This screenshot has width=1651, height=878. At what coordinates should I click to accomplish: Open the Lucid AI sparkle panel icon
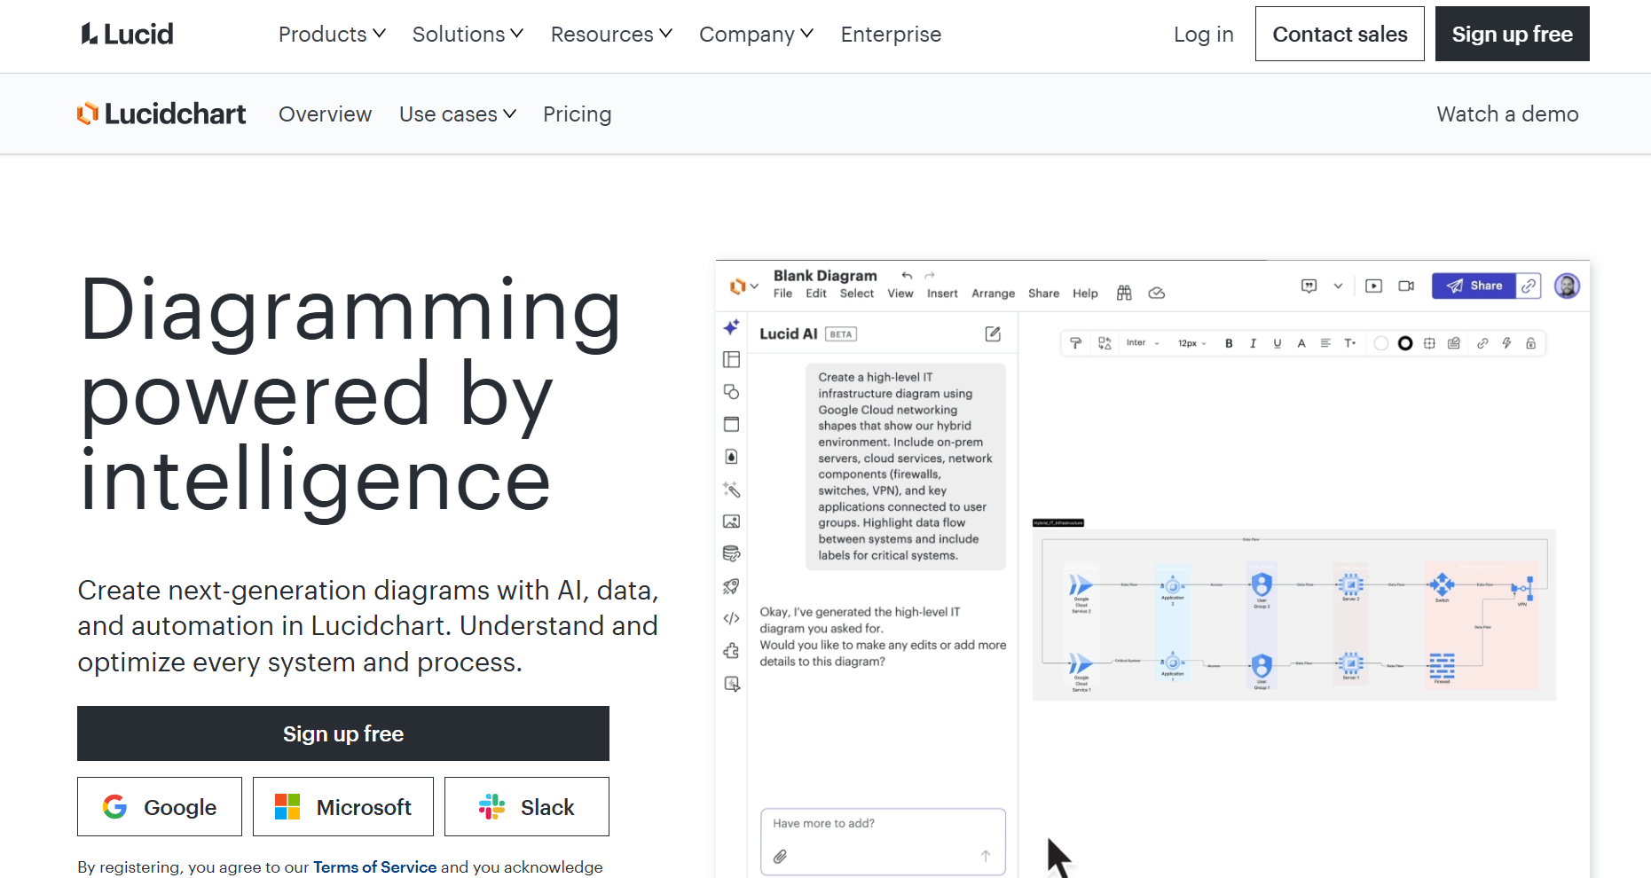tap(731, 328)
